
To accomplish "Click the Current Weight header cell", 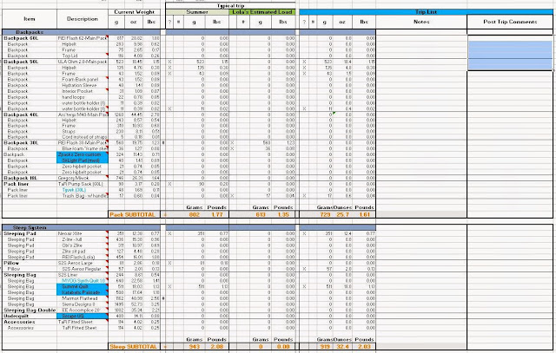I will click(135, 12).
